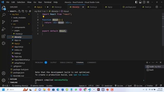Click New Folder icon in Explorer header
Image resolution: width=164 pixels, height=92 pixels.
[23, 11]
